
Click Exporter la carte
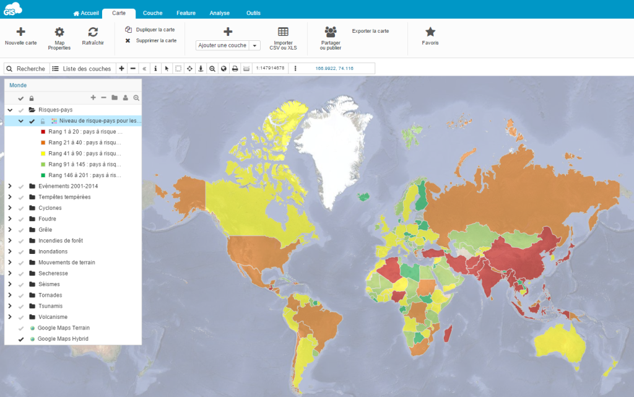(370, 31)
